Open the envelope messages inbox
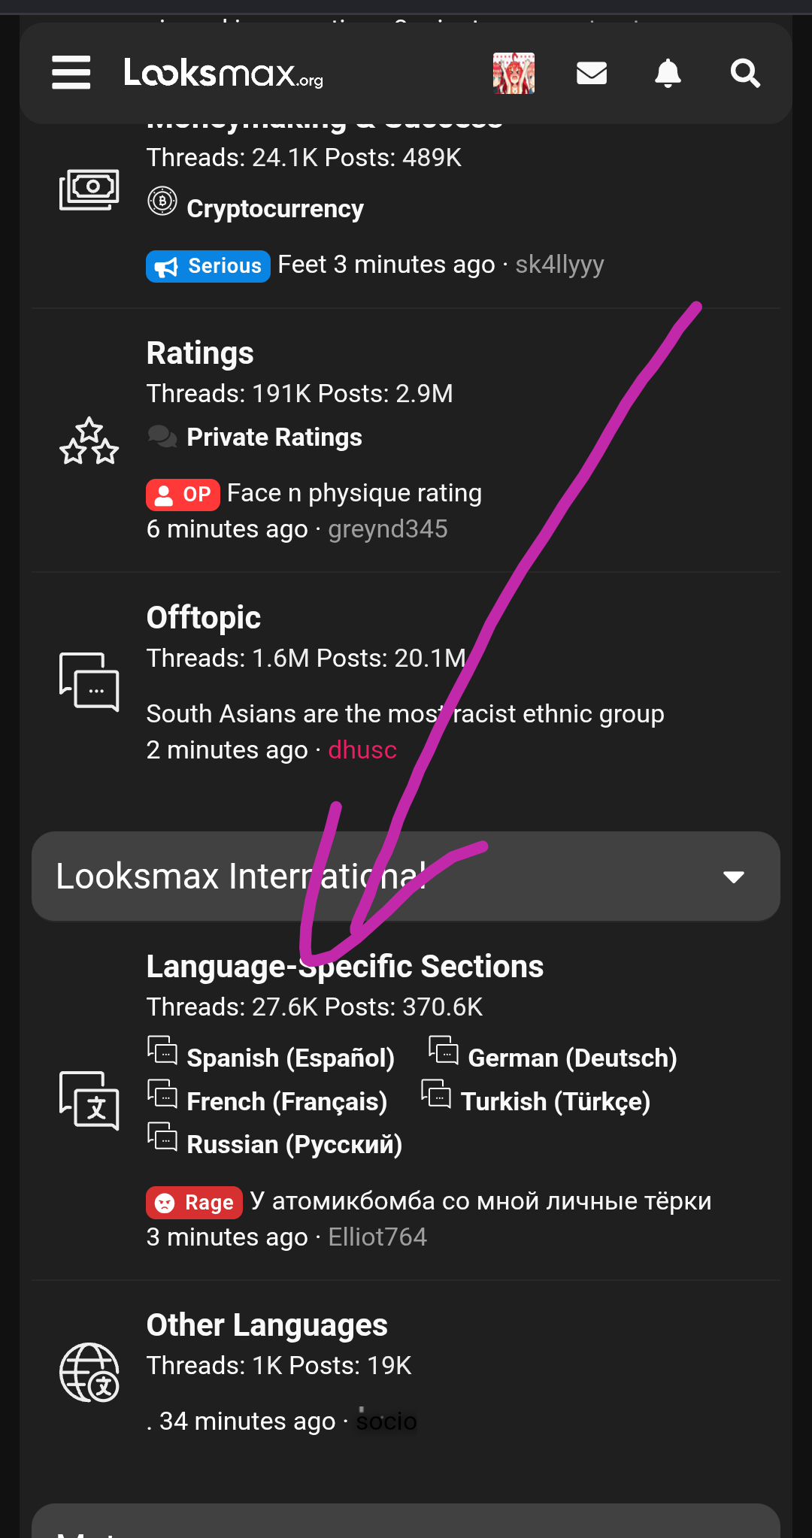812x1538 pixels. [592, 73]
